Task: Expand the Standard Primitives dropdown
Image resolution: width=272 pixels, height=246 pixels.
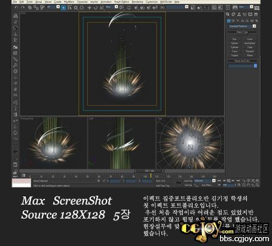Action: [254, 26]
